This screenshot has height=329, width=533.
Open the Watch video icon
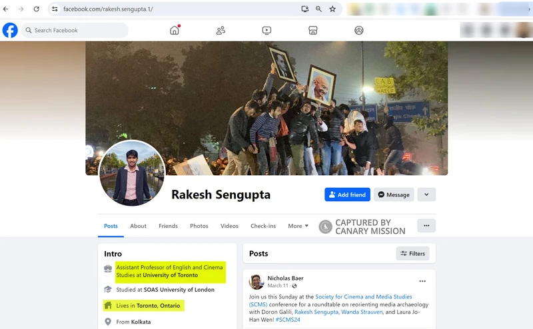click(267, 31)
